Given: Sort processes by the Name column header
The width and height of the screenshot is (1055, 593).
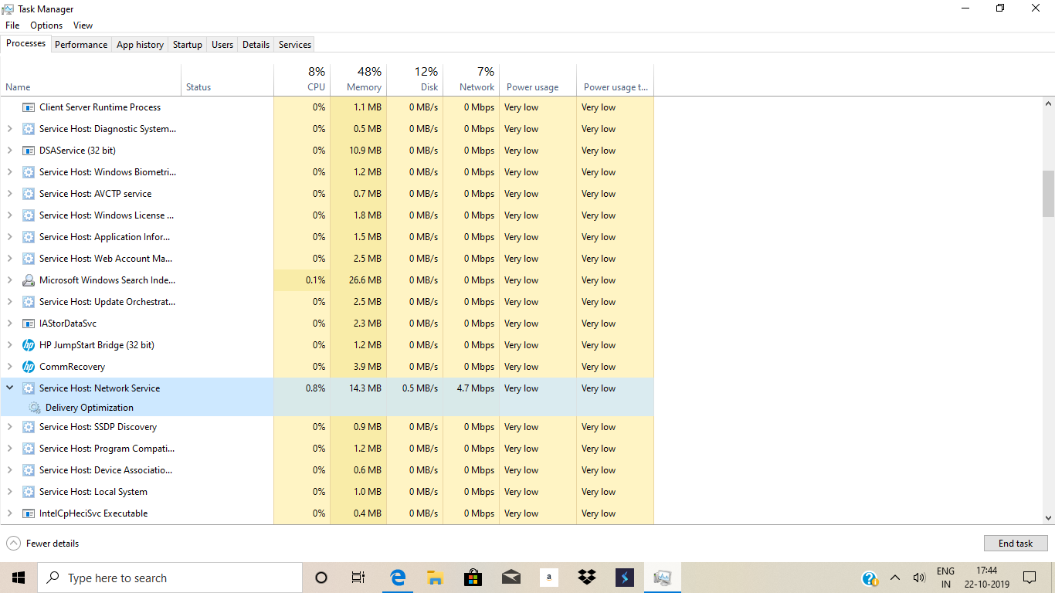Looking at the screenshot, I should [91, 80].
